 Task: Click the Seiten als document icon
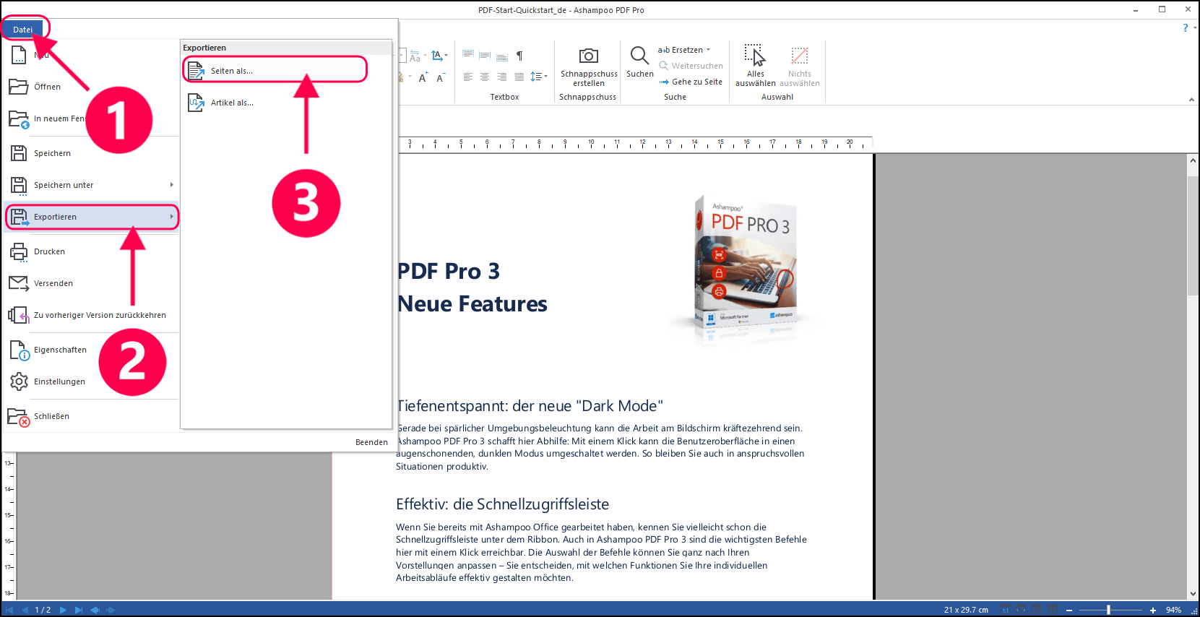tap(196, 71)
